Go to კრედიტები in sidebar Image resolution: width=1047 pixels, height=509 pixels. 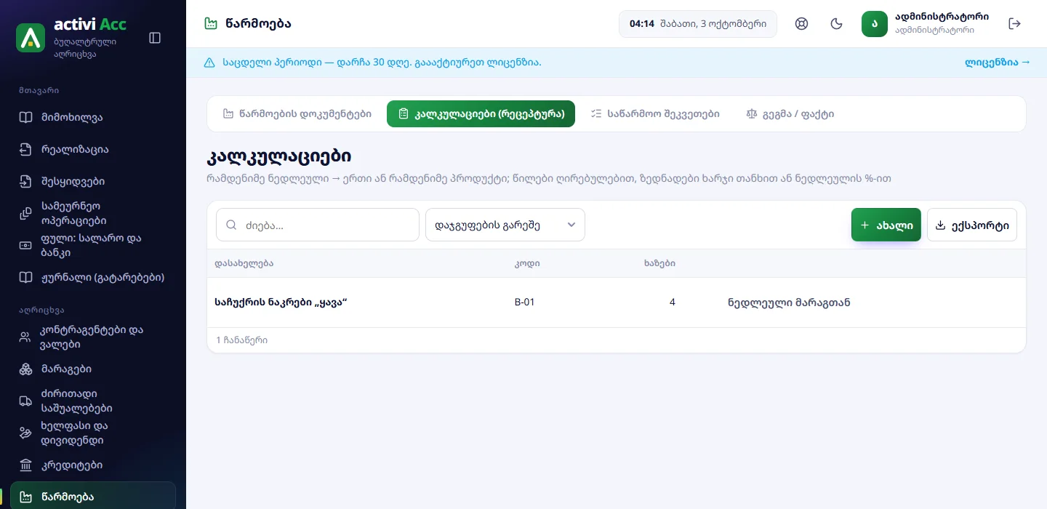tap(93, 465)
